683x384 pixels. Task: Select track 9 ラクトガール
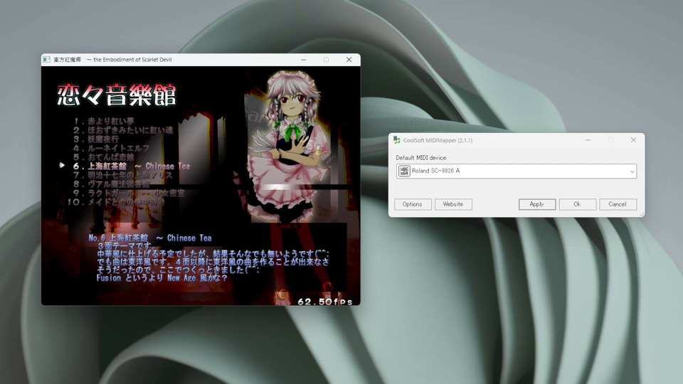click(x=129, y=193)
